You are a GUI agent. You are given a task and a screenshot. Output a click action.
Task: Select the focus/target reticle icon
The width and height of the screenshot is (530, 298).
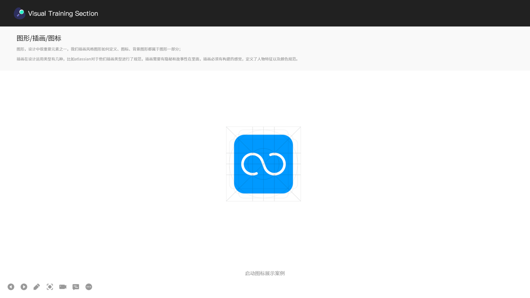pos(50,287)
